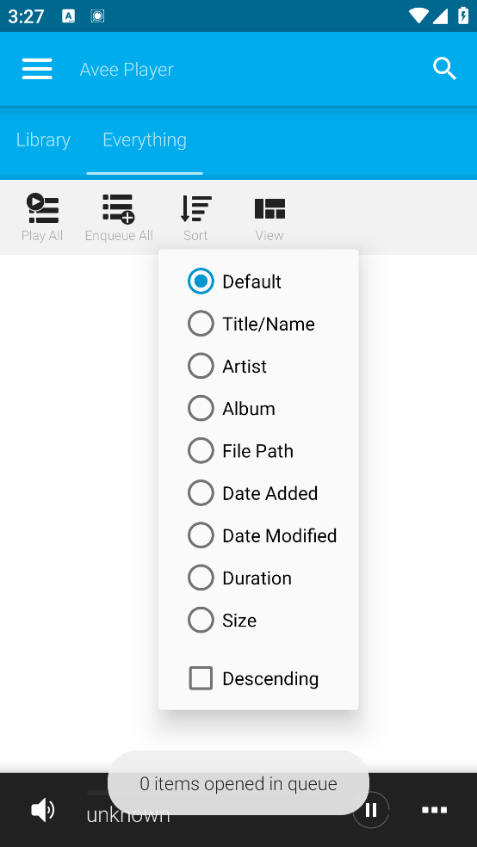
Task: Tap the unknown track title
Action: click(x=128, y=814)
